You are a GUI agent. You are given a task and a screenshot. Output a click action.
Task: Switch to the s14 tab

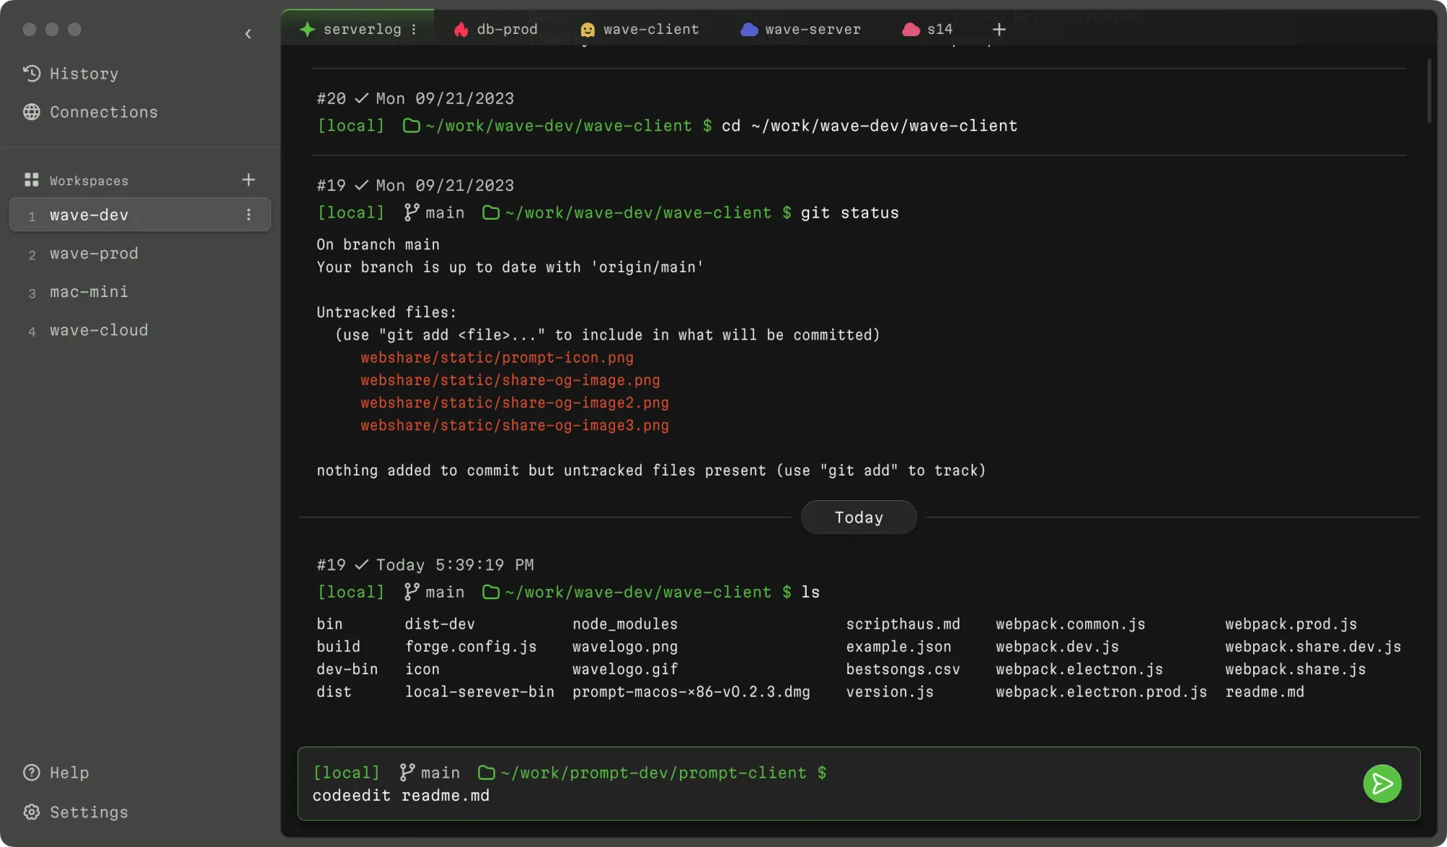pos(933,29)
